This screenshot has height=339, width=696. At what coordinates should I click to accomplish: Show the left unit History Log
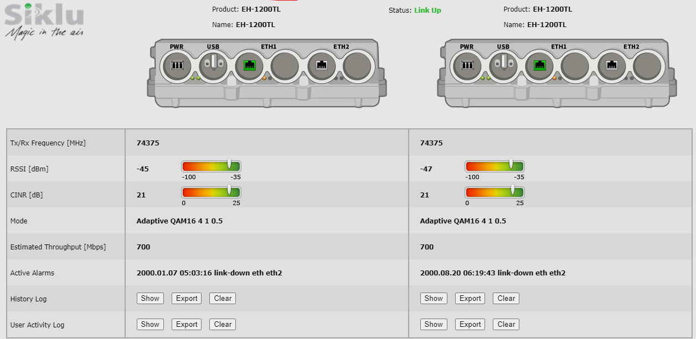pos(150,299)
